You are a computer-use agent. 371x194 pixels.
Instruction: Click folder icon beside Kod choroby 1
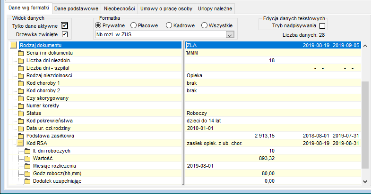pyautogui.click(x=21, y=83)
